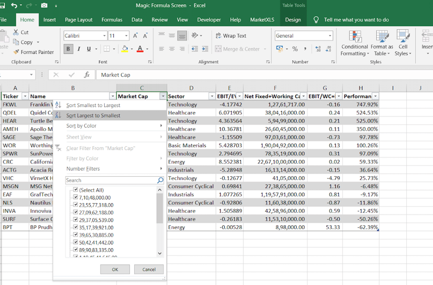Click the Wrap Text button
This screenshot has width=433, height=285.
231,36
